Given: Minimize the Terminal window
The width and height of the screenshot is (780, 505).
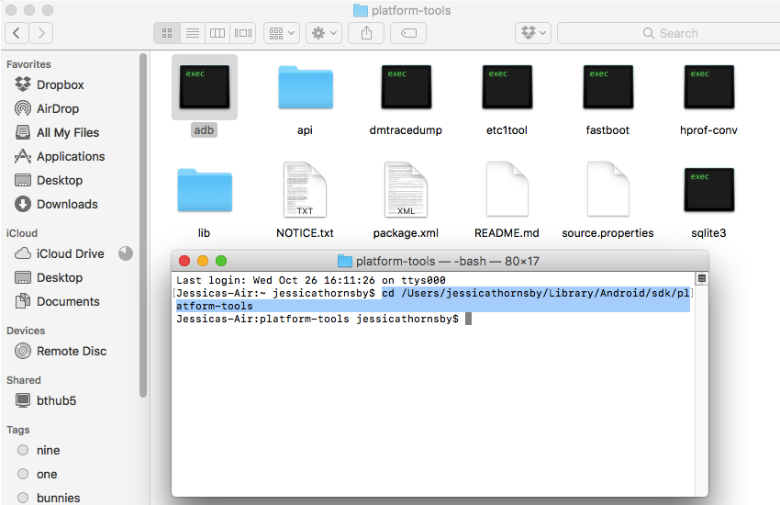Looking at the screenshot, I should (203, 261).
